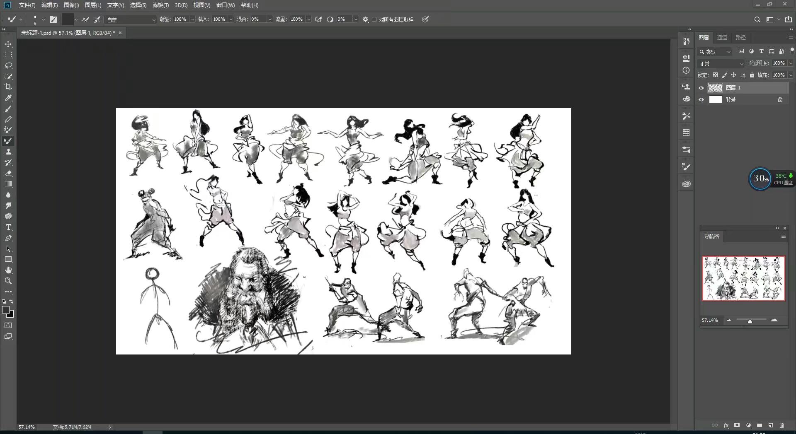The width and height of the screenshot is (796, 434).
Task: Toggle airbrush-style build-up in options bar
Action: [318, 19]
